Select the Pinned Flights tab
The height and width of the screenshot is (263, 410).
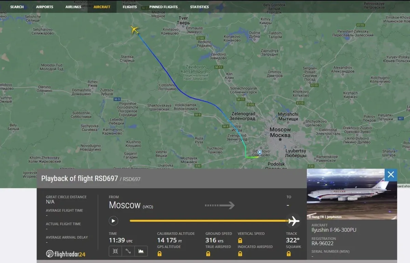163,7
